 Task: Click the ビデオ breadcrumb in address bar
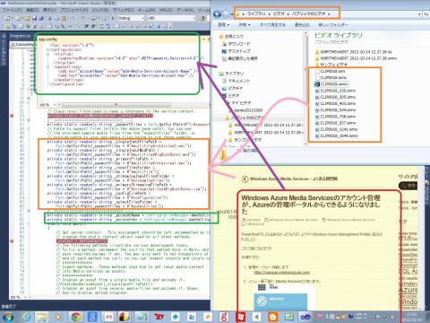[279, 13]
